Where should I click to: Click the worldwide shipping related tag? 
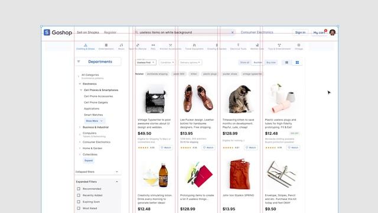point(157,74)
